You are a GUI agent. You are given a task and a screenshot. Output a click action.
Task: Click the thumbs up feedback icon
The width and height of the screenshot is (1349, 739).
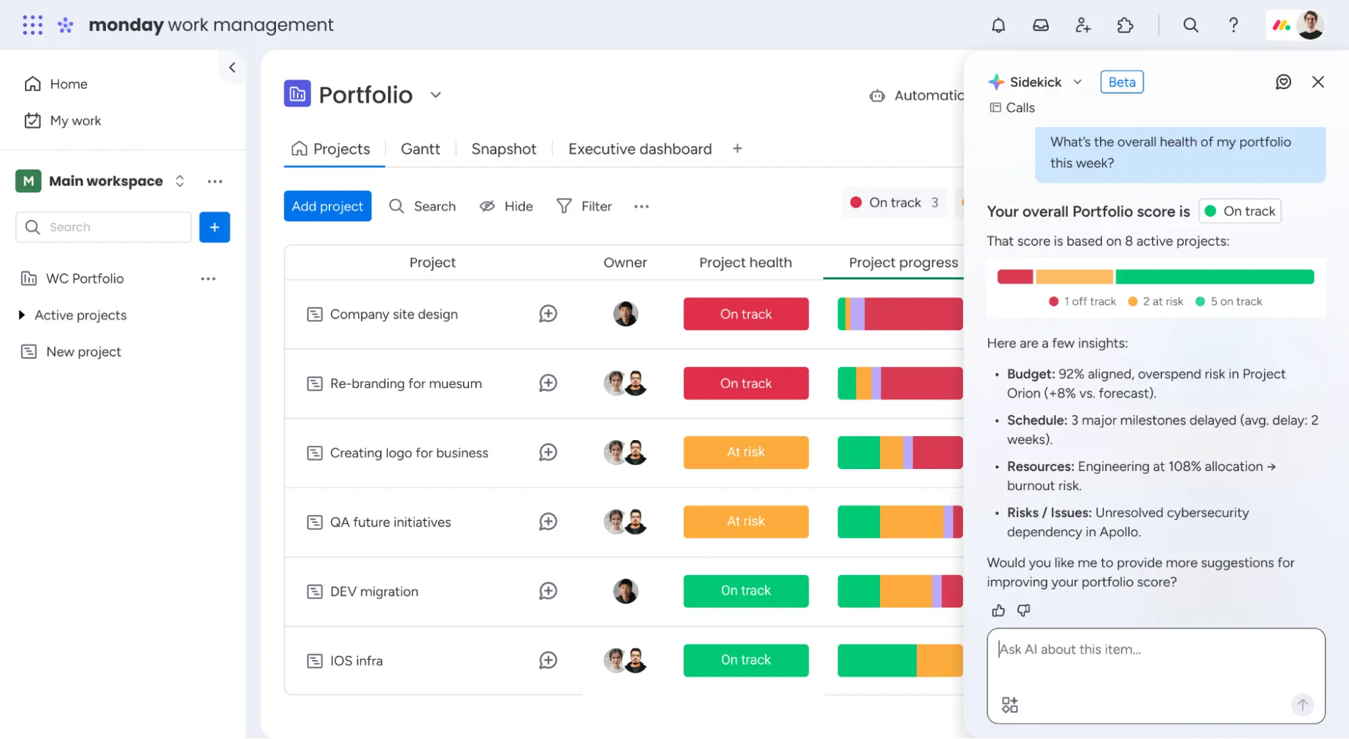pos(998,611)
